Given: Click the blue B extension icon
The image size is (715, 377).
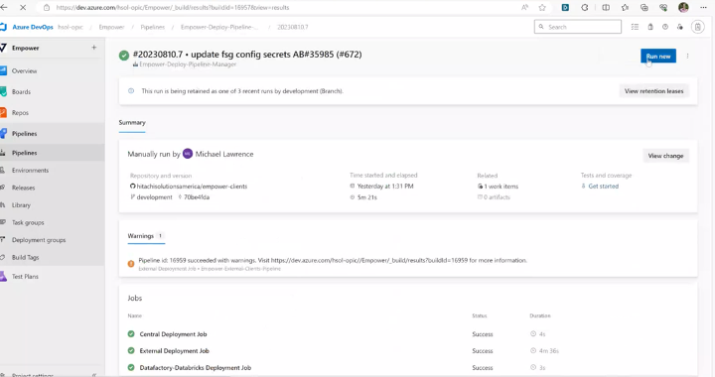Looking at the screenshot, I should coord(565,7).
